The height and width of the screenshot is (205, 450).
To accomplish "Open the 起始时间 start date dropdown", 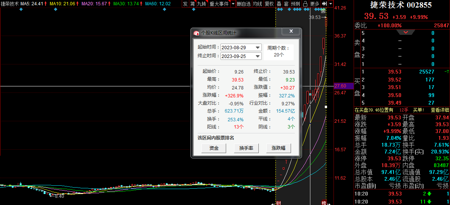I will click(x=258, y=47).
